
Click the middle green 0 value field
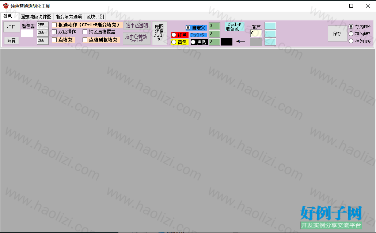click(214, 34)
